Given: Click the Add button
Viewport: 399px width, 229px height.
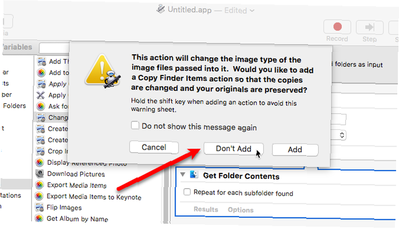Looking at the screenshot, I should [295, 149].
